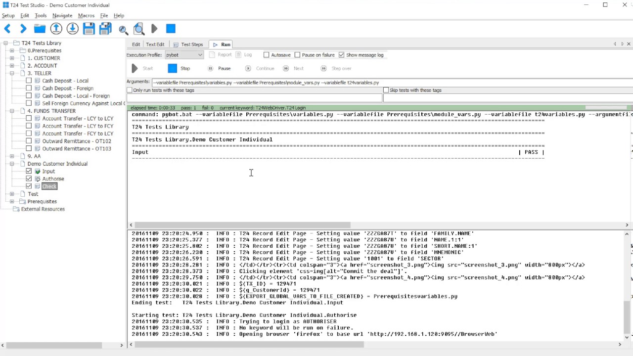Expand the 0.Prerequisites folder node
The image size is (633, 356).
(12, 50)
